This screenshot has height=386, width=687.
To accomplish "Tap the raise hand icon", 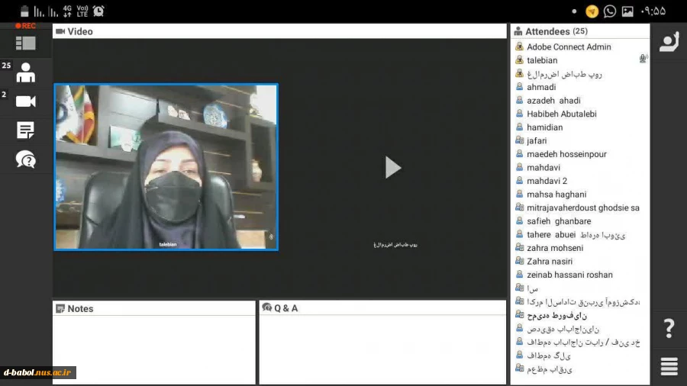I will tap(669, 42).
